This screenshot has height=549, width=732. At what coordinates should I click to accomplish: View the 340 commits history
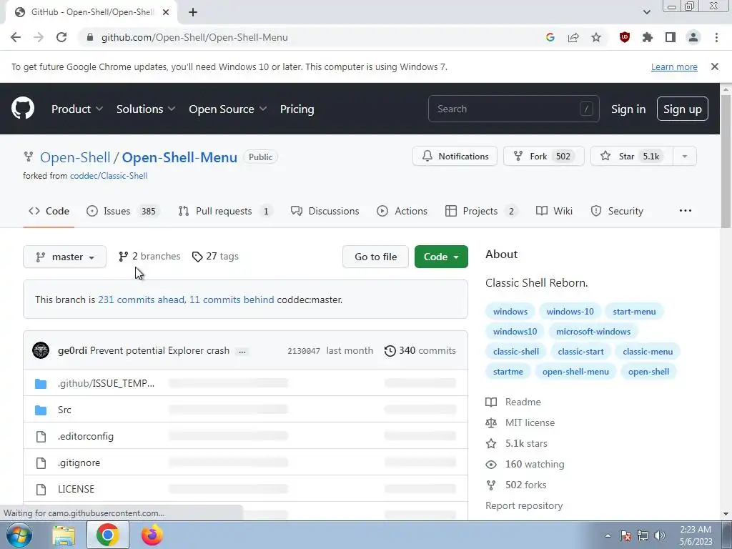(x=420, y=350)
